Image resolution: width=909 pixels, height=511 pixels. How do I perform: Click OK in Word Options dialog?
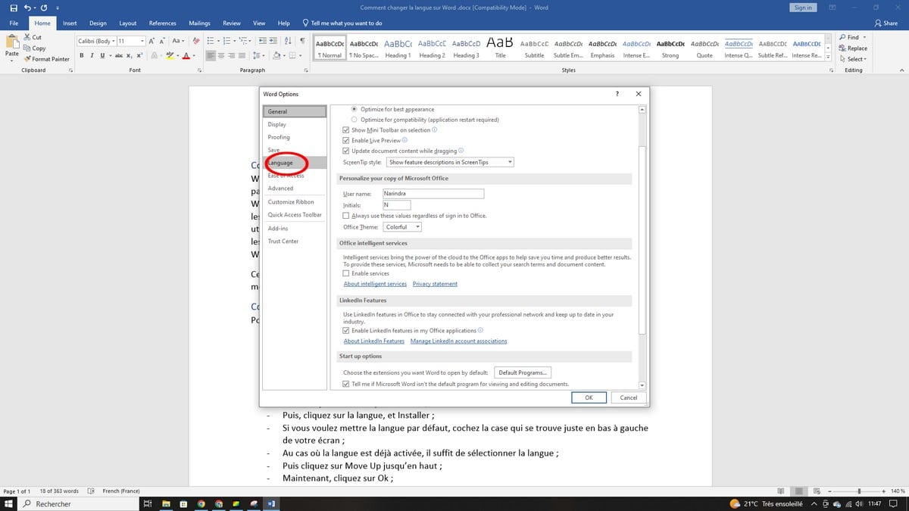tap(589, 397)
